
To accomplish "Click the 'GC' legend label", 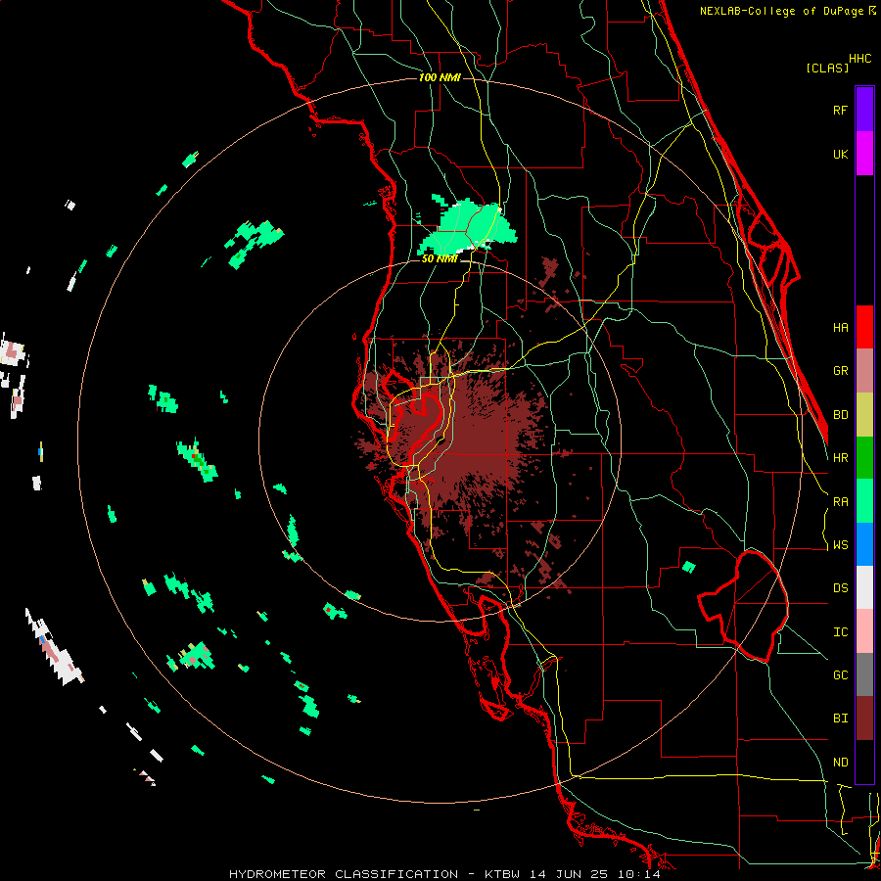I will coord(840,674).
